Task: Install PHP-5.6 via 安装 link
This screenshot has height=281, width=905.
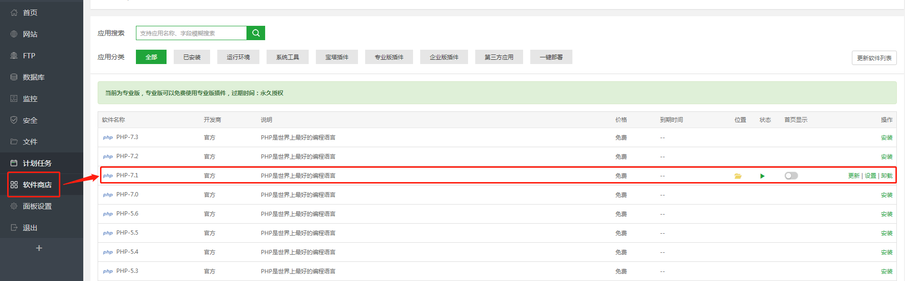Action: [887, 214]
